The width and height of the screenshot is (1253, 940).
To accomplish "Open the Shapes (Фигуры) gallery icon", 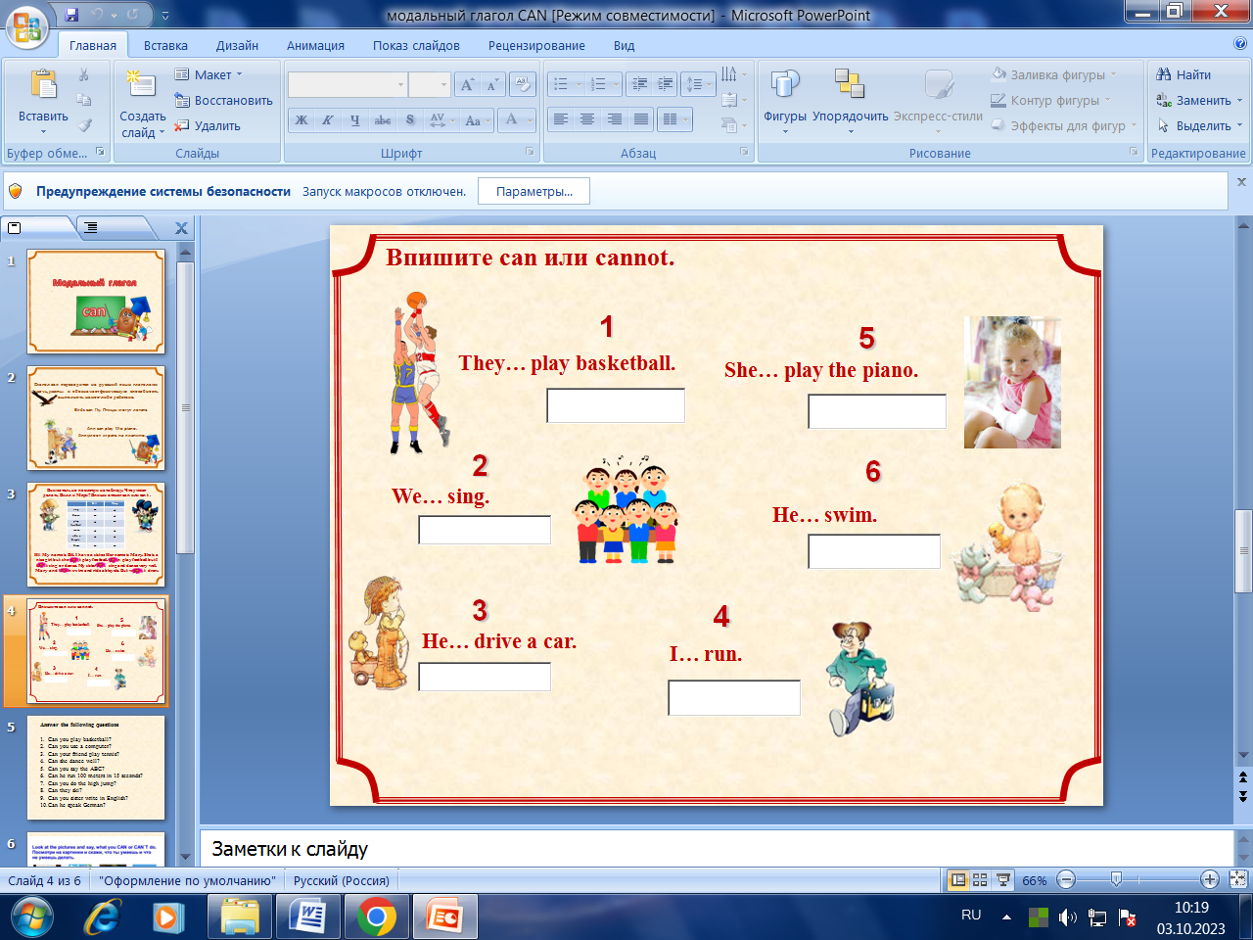I will point(784,87).
